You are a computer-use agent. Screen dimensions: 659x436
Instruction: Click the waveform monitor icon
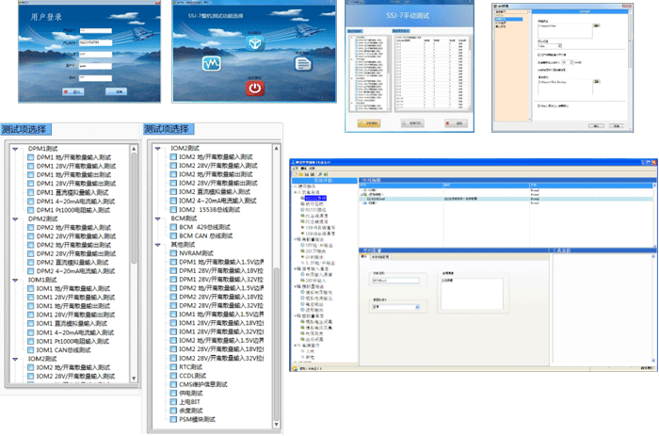pos(210,64)
